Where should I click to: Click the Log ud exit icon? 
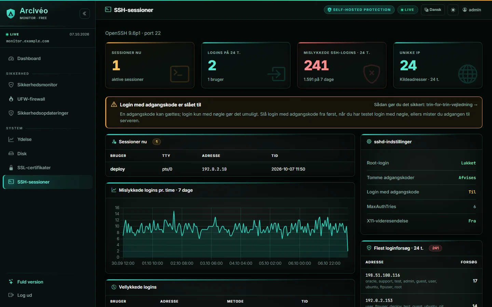pos(11,295)
